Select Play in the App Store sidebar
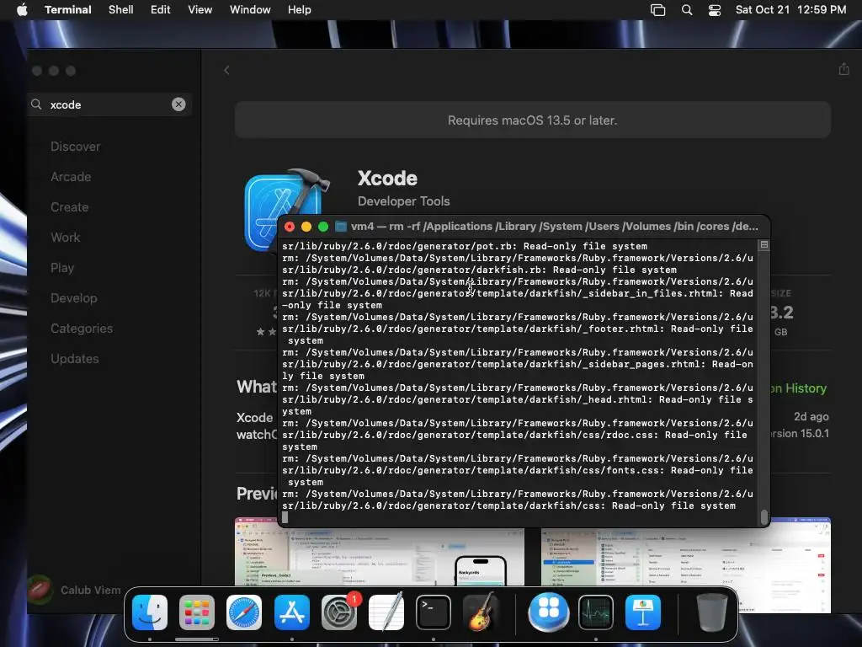Screen dimensions: 862x647 point(62,267)
